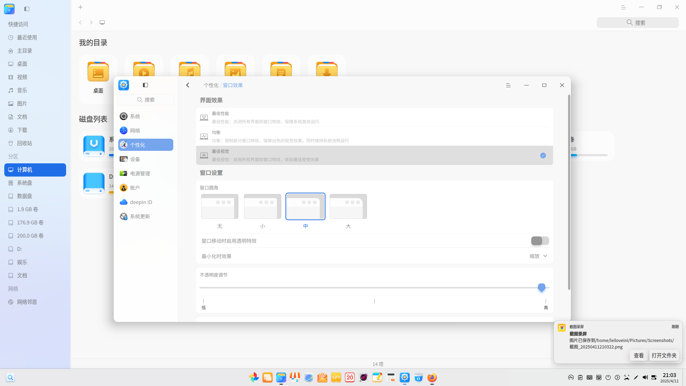Screen dimensions: 686x386
Task: Toggle file manager sidebar icon
Action: tap(27, 9)
